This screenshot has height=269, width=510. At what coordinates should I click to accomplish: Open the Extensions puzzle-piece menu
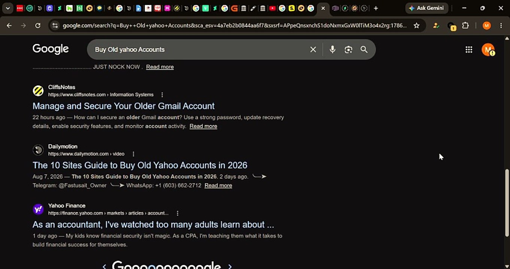(465, 25)
